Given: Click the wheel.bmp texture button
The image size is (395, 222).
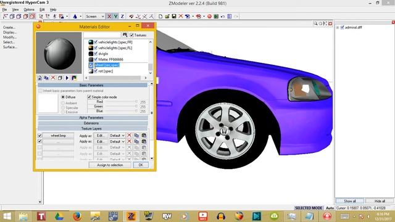Looking at the screenshot, I should [x=58, y=136].
